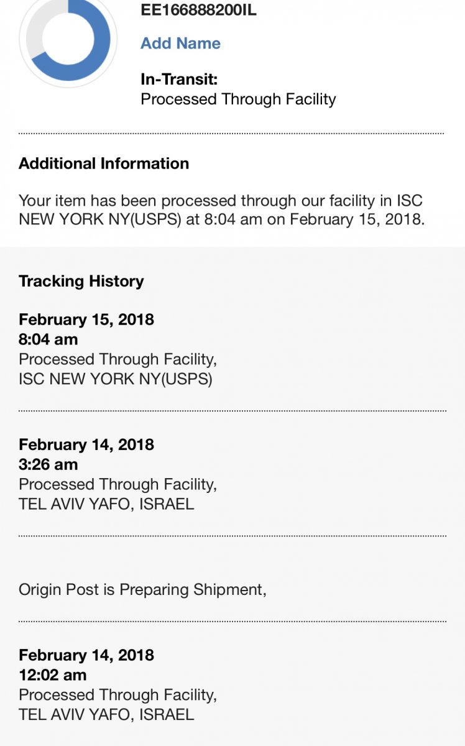Click Processed Through Facility in 12:02 am entry
This screenshot has width=465, height=746.
click(117, 695)
